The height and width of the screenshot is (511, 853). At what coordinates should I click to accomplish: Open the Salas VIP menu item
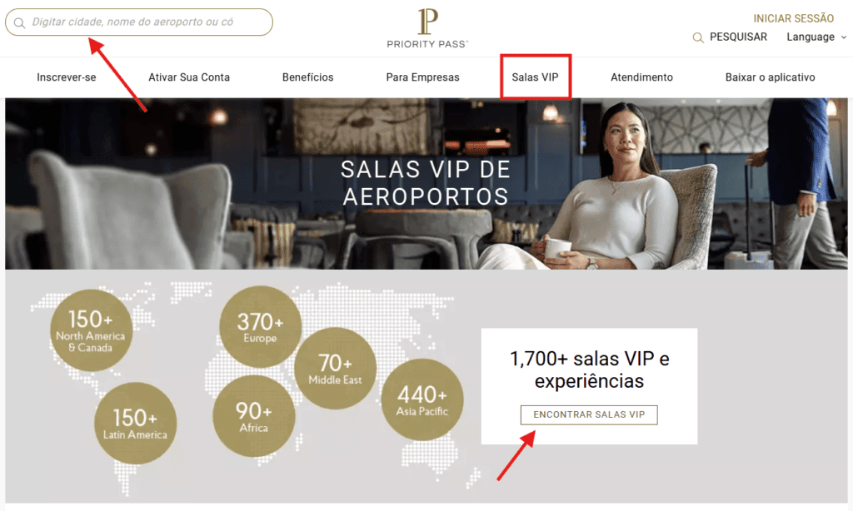coord(536,77)
